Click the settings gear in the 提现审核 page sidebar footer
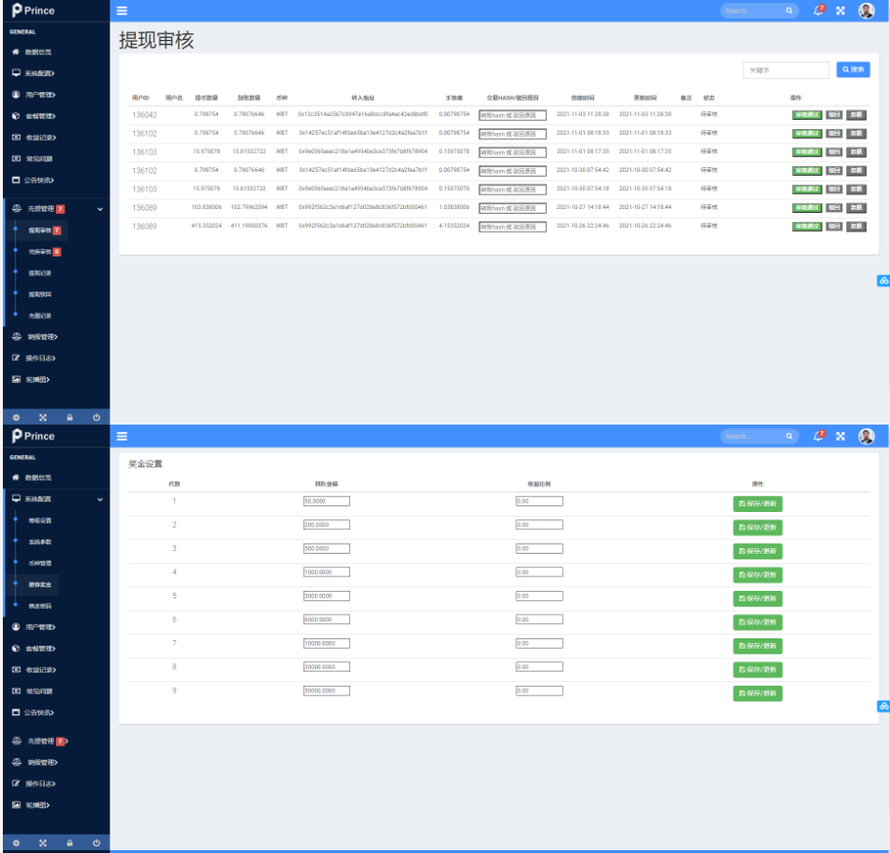The image size is (890, 853). coord(15,416)
